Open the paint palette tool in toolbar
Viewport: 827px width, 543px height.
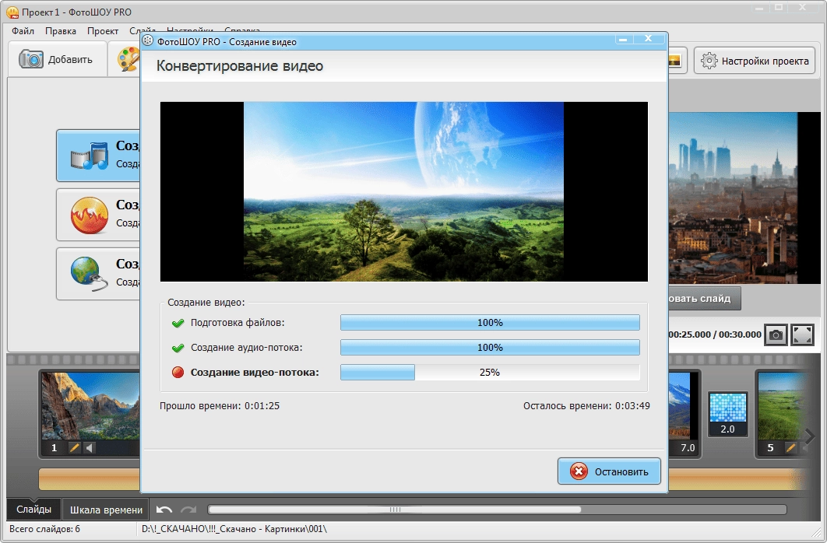128,60
